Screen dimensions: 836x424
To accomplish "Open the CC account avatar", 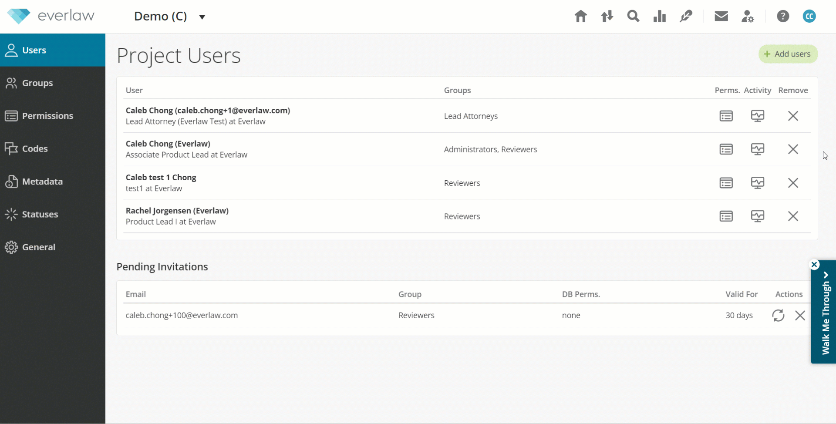I will pos(809,17).
